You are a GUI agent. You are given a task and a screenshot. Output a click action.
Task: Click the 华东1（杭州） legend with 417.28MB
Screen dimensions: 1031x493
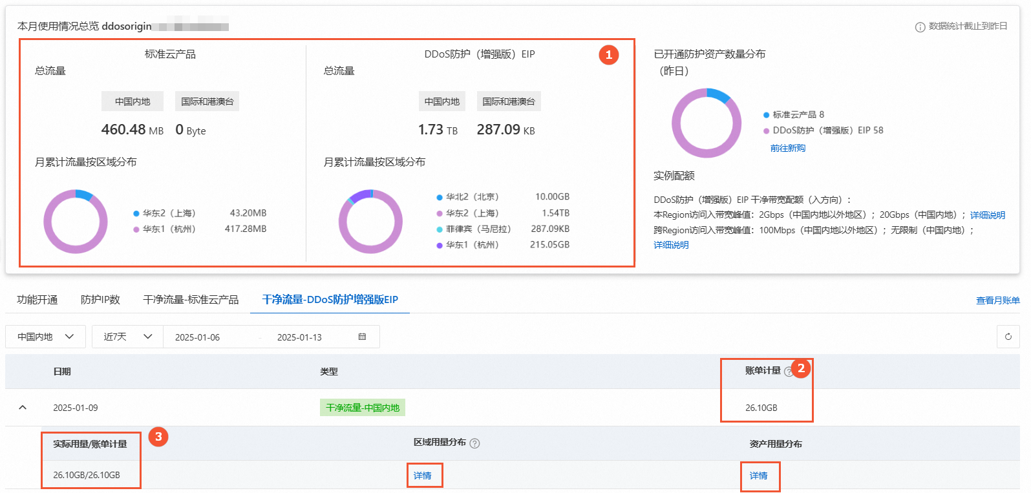pyautogui.click(x=164, y=229)
